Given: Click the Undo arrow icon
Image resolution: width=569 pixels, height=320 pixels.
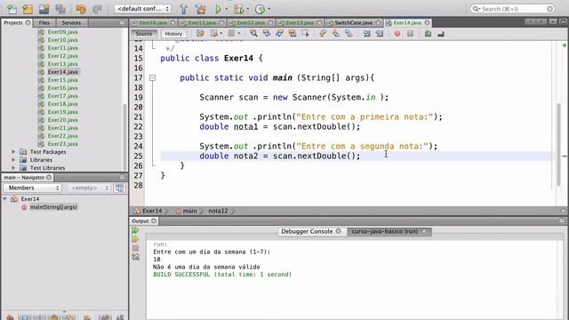Looking at the screenshot, I should (81, 9).
